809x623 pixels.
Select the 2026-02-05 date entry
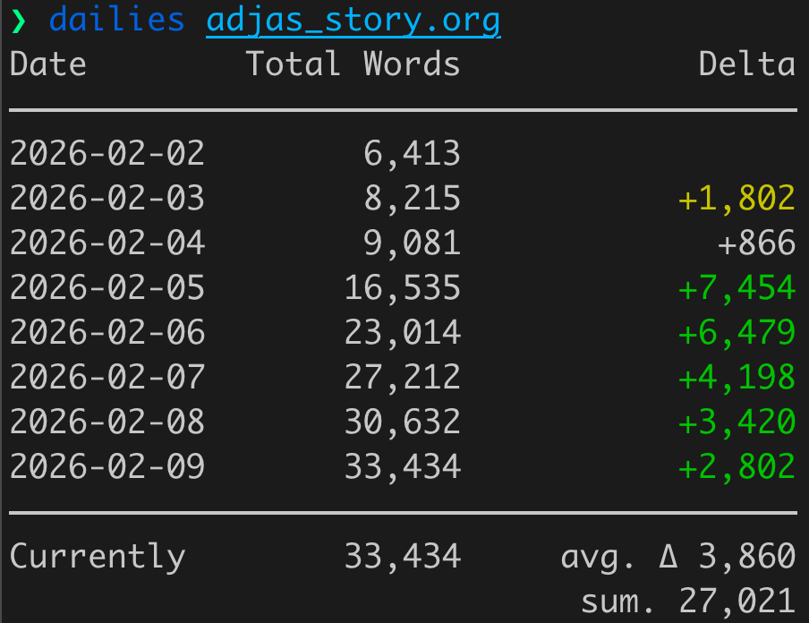click(x=107, y=288)
